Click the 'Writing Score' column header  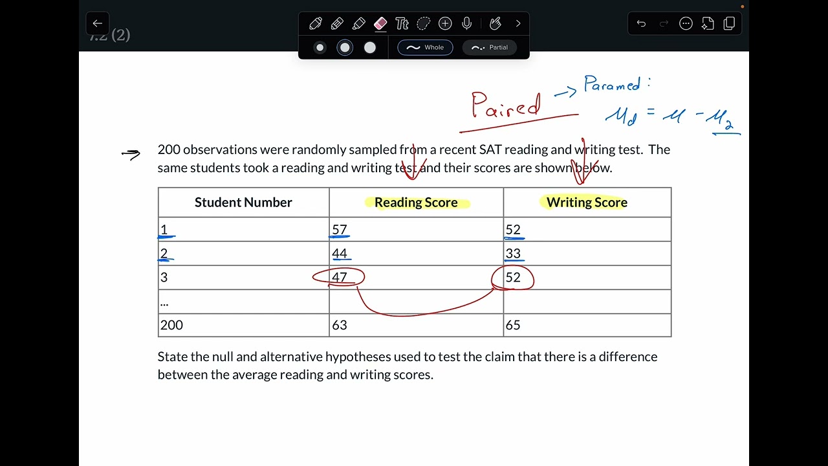click(587, 203)
